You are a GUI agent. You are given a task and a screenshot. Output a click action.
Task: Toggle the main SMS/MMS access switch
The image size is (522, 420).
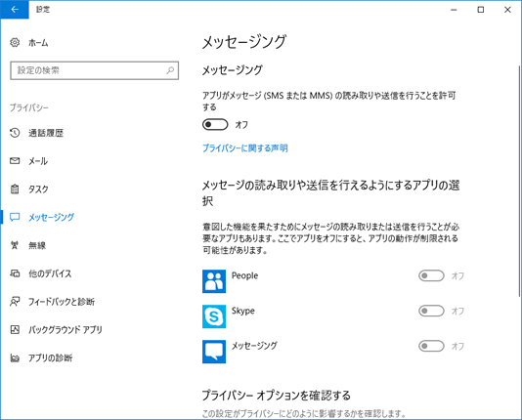tap(215, 125)
